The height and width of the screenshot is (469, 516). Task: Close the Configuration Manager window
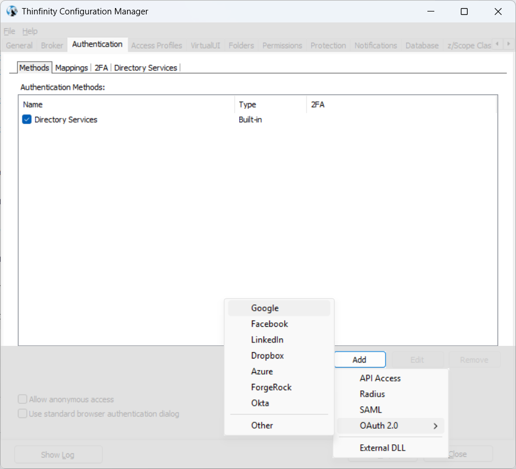pyautogui.click(x=498, y=12)
